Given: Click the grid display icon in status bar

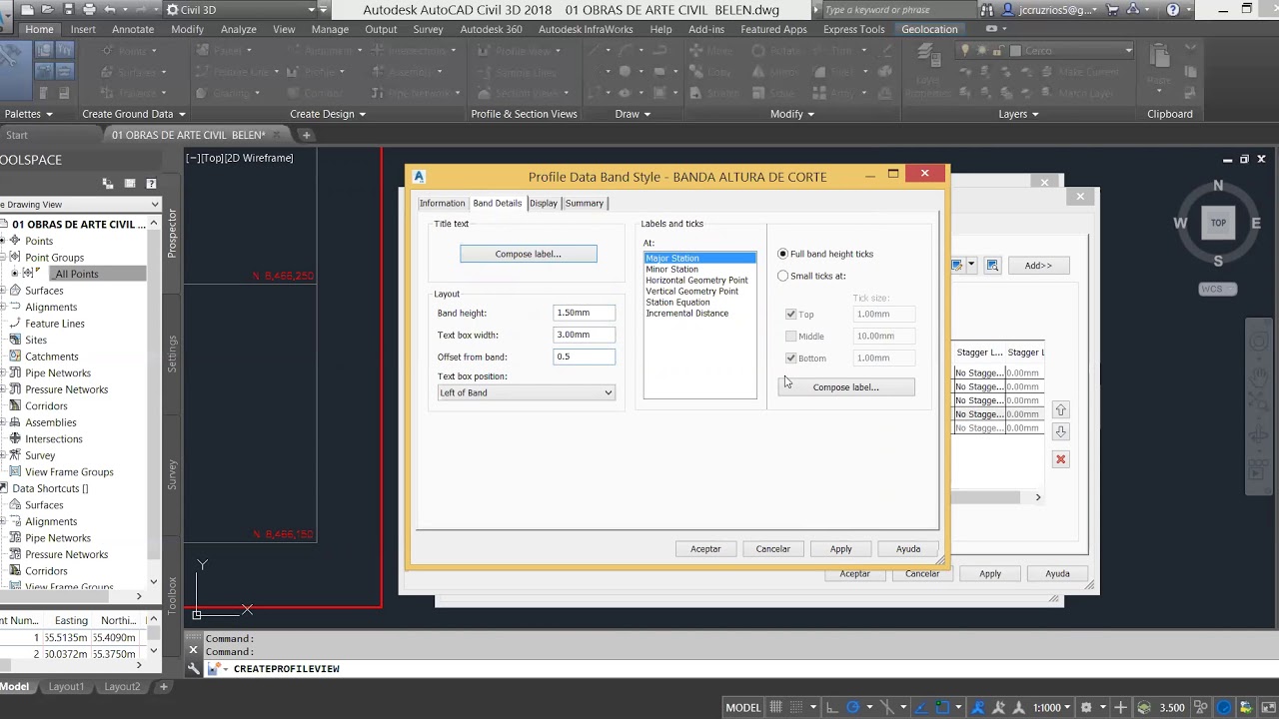Looking at the screenshot, I should [776, 707].
